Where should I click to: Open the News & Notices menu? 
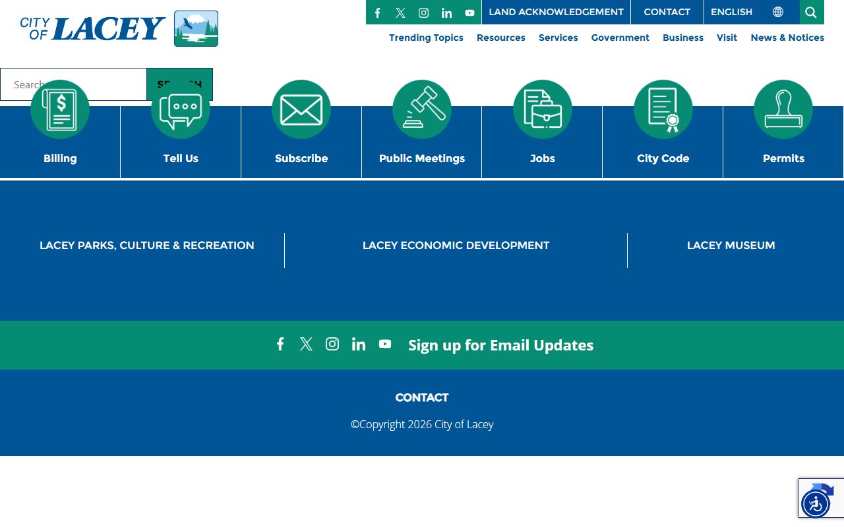787,38
